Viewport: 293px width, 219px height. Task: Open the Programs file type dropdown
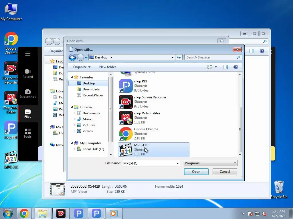(210, 163)
